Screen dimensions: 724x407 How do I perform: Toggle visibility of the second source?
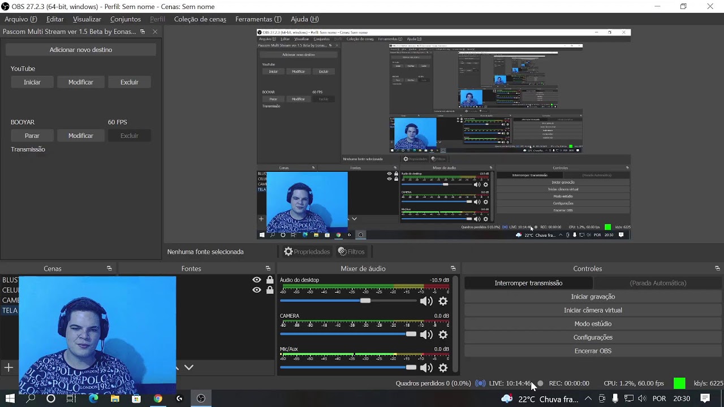(257, 290)
